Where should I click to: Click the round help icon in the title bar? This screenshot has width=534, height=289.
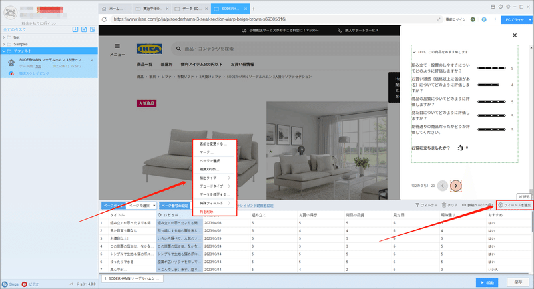point(500,7)
